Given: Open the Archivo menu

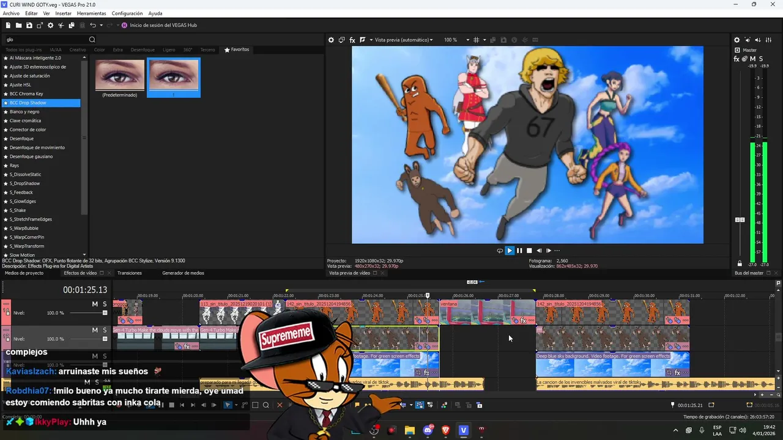Looking at the screenshot, I should [11, 13].
